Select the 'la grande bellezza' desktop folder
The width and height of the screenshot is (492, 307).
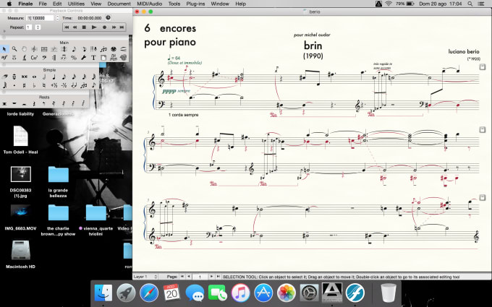pos(59,182)
